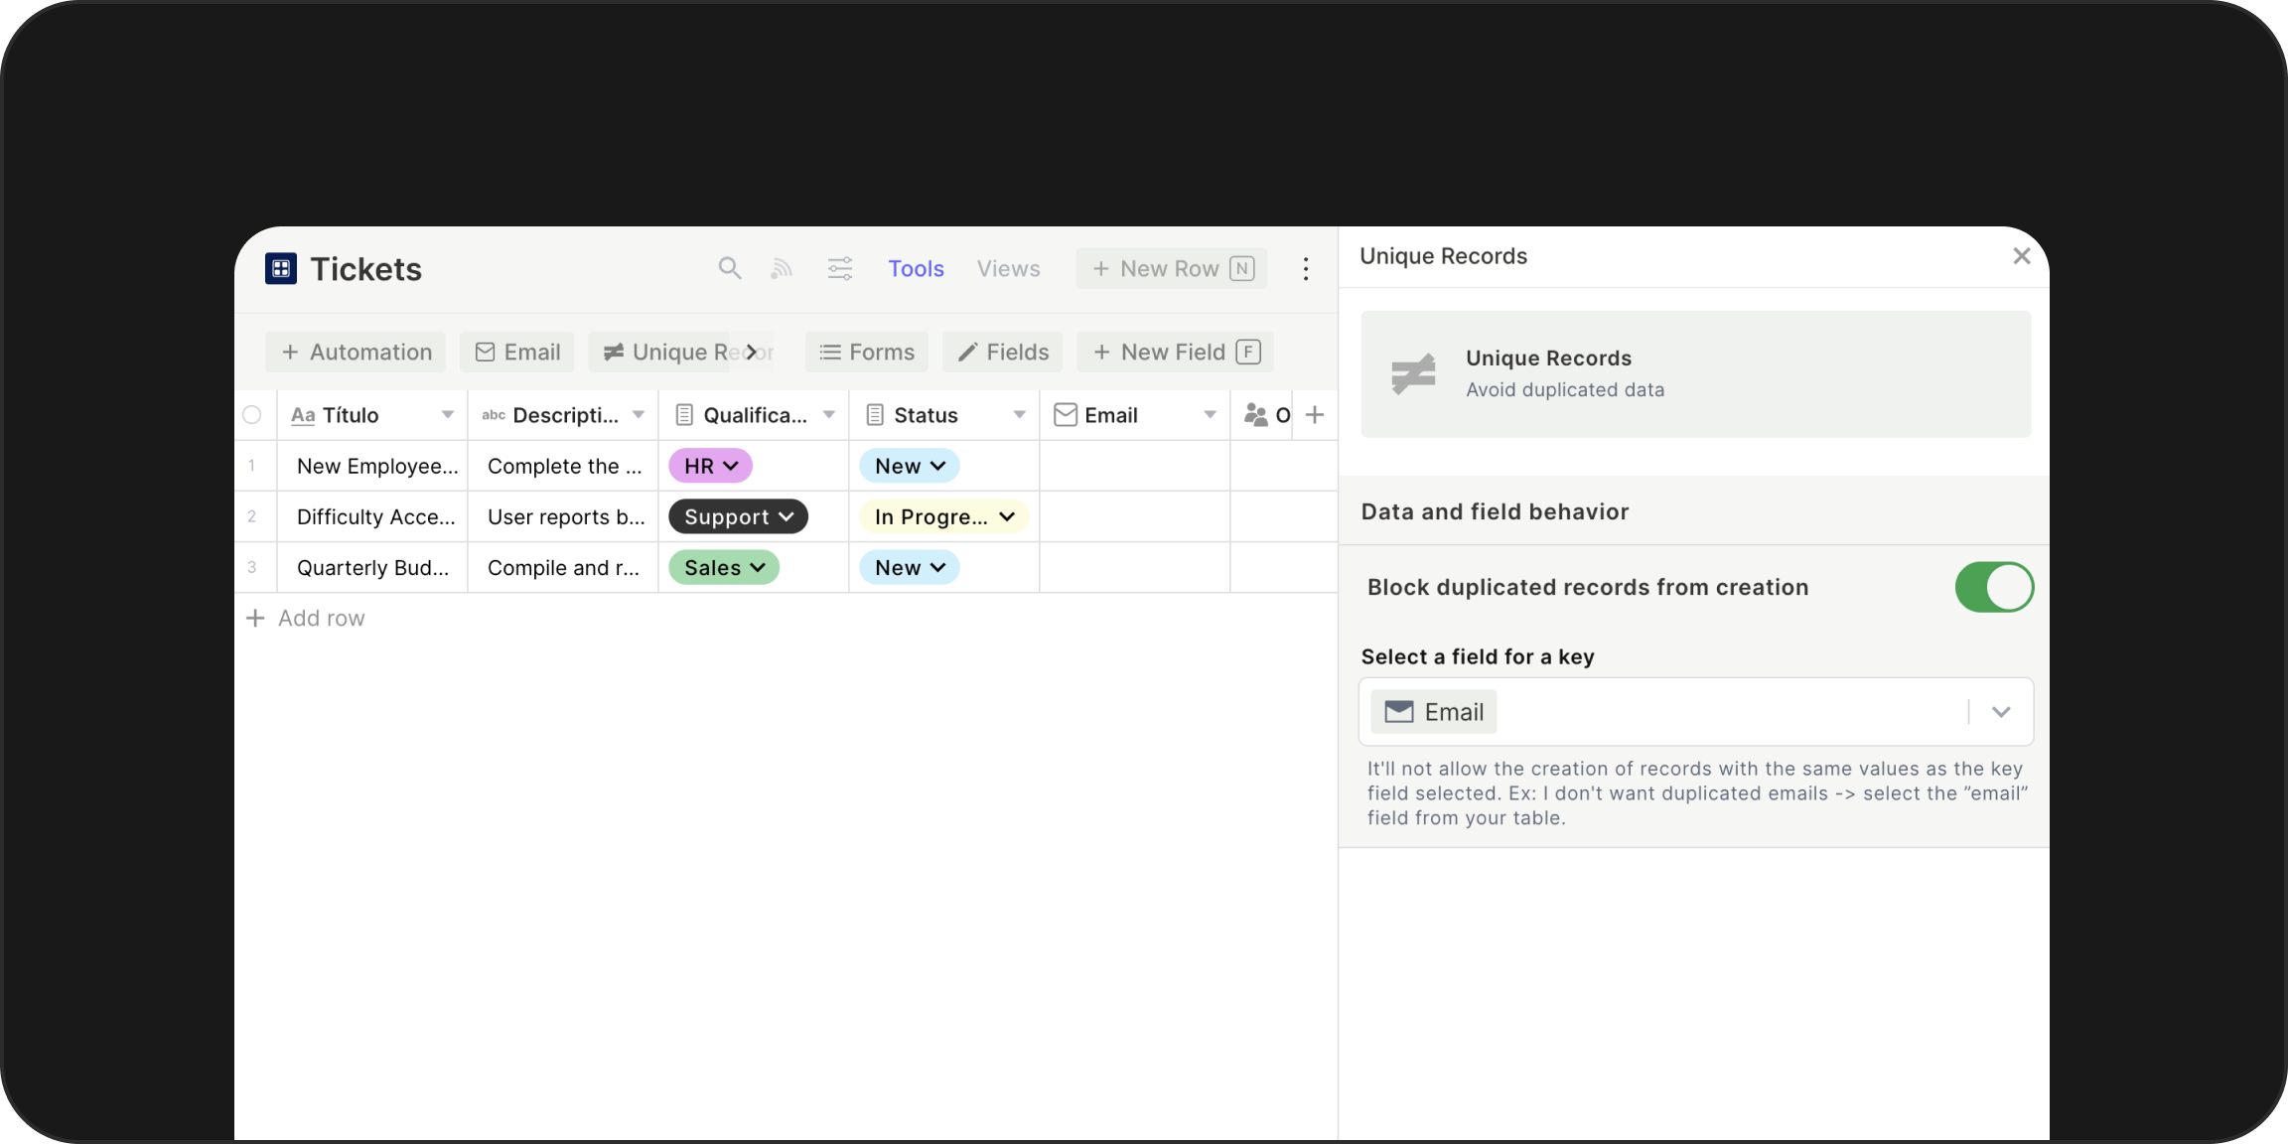Viewport: 2288px width, 1144px height.
Task: Switch to the Views tab
Action: coord(1008,268)
